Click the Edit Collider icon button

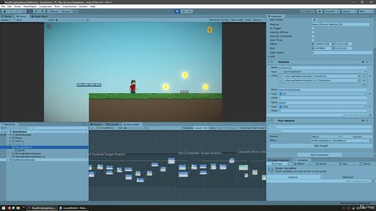[x=315, y=20]
